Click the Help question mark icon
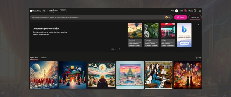Screen dimensions: 231x97 point(196,58)
